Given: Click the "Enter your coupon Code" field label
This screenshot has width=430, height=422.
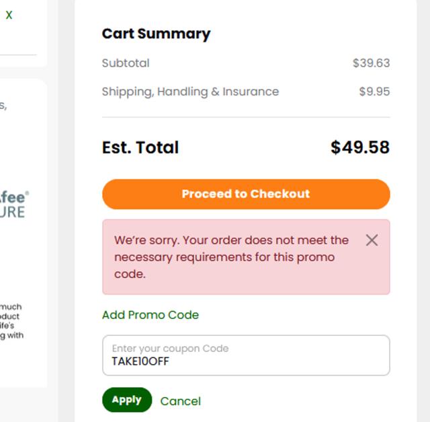Looking at the screenshot, I should click(x=170, y=349).
